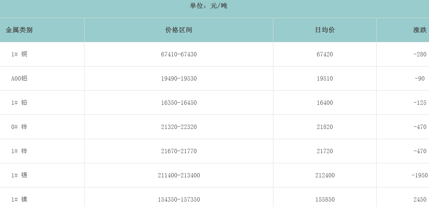The height and width of the screenshot is (207, 429).
Task: Click daily average price 21720
Action: (x=325, y=151)
